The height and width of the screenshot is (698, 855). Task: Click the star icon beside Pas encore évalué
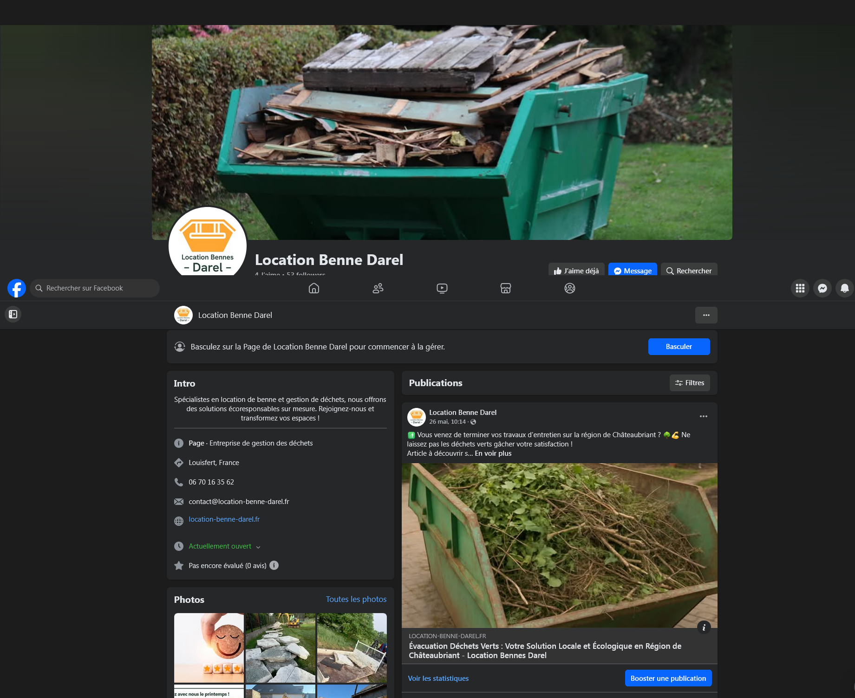(179, 566)
